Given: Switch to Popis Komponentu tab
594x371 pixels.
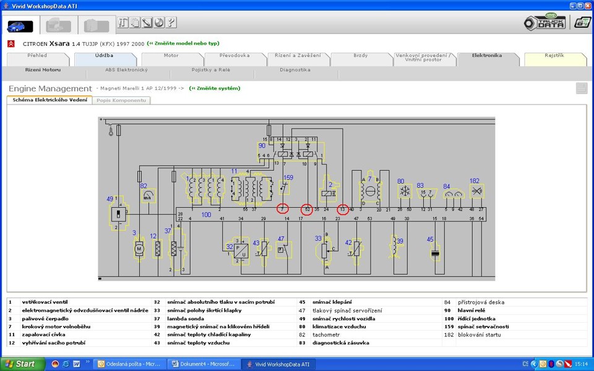Looking at the screenshot, I should tap(121, 100).
